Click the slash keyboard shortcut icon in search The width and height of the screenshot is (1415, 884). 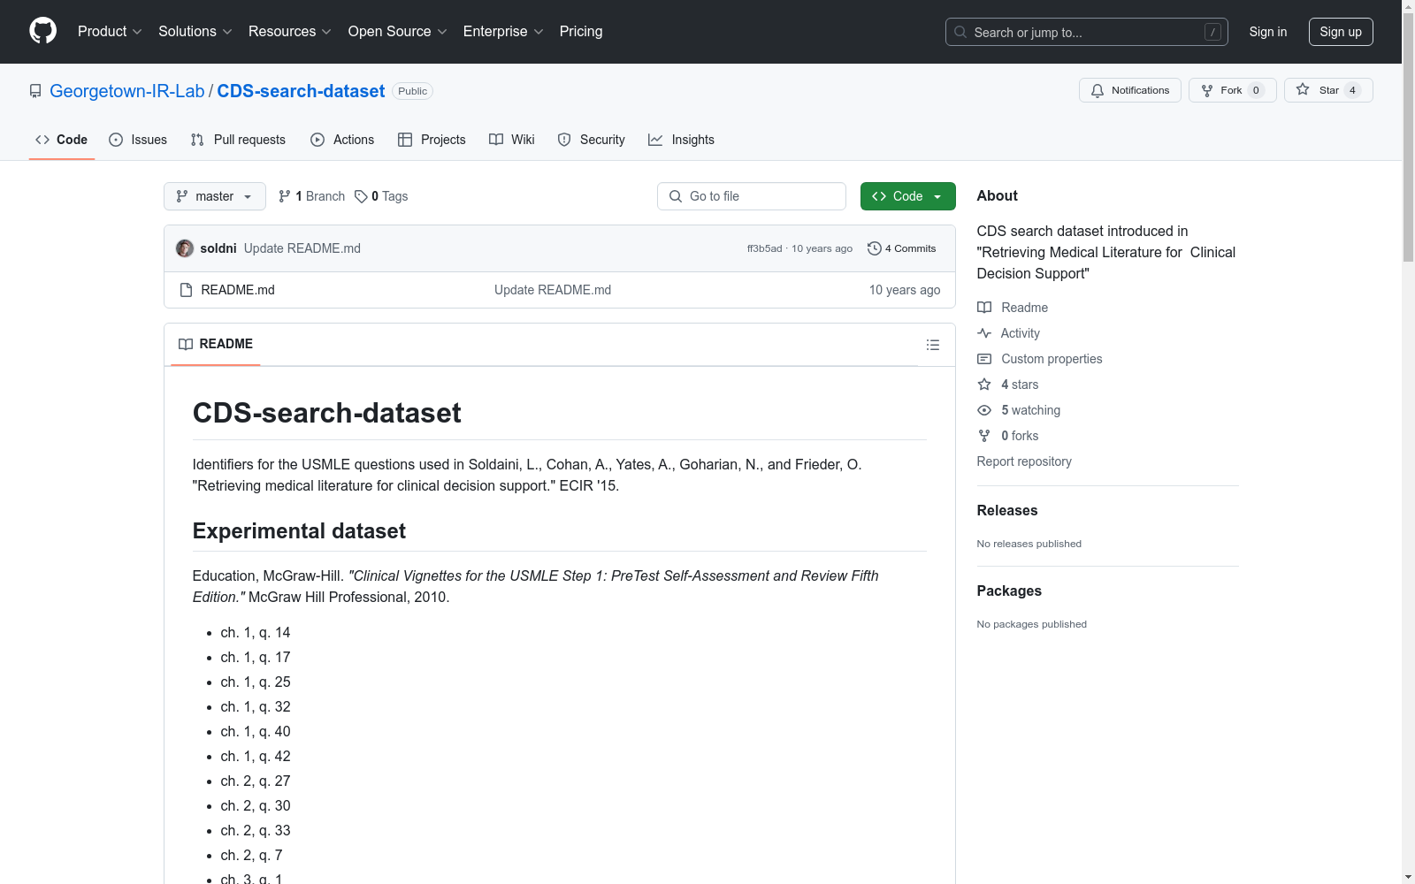point(1212,32)
